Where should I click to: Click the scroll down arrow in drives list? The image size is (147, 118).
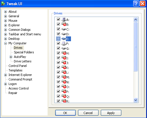tap(135, 100)
